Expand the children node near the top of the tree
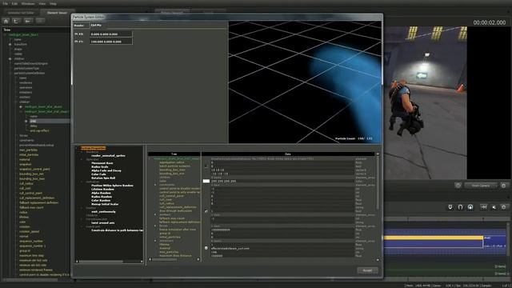This screenshot has height=288, width=512. tap(10, 58)
